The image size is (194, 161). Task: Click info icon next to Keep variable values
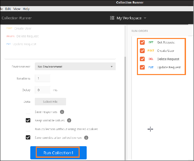coord(69,120)
